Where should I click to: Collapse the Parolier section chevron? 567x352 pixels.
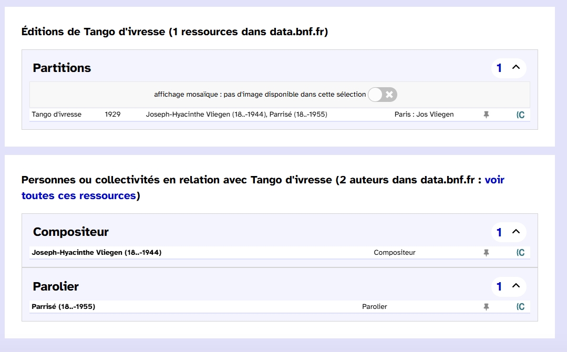click(x=516, y=286)
